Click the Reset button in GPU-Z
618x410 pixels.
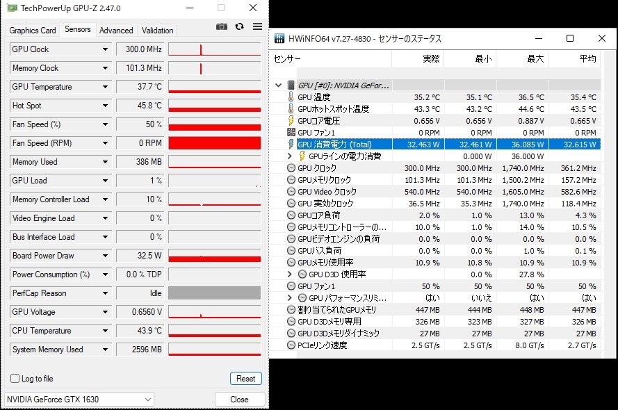[x=246, y=379]
